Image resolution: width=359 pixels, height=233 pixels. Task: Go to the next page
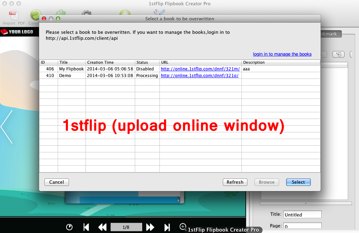click(150, 227)
